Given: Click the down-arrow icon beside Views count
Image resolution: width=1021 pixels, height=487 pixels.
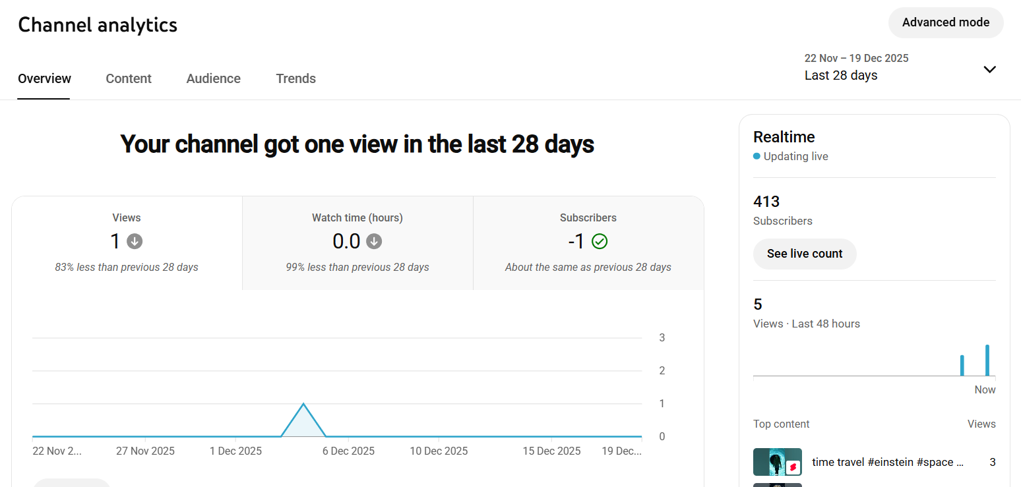Looking at the screenshot, I should tap(135, 242).
